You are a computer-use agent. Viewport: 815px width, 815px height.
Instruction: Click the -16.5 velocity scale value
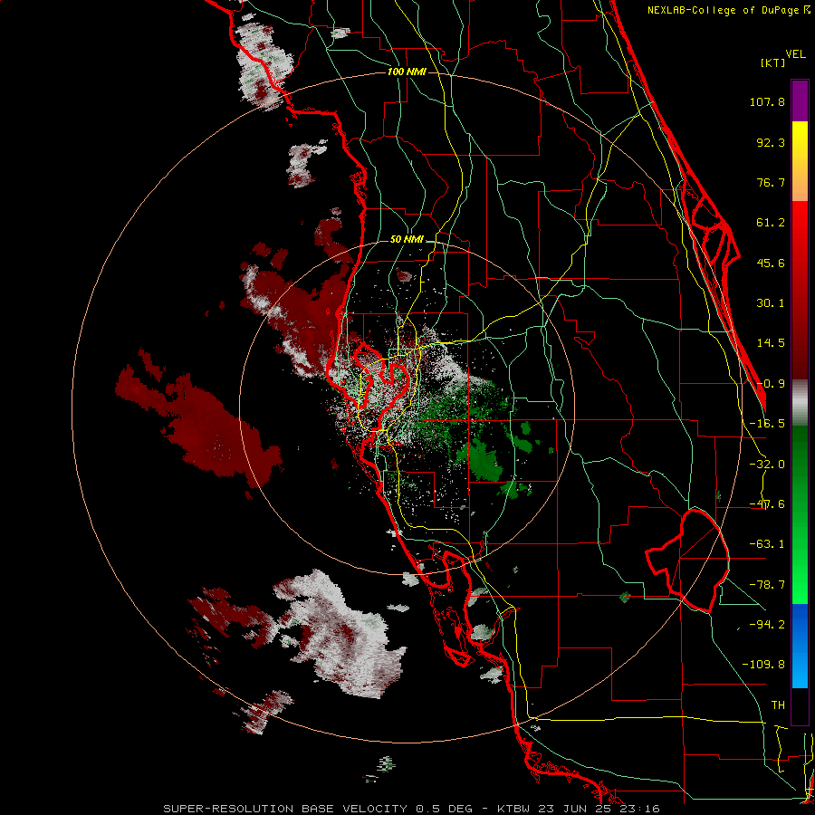coord(767,424)
